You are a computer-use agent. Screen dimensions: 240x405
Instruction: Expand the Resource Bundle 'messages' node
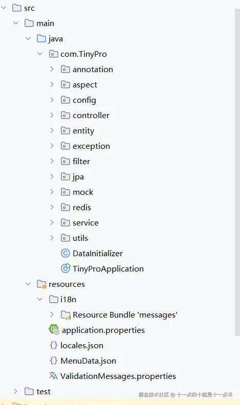(52, 314)
